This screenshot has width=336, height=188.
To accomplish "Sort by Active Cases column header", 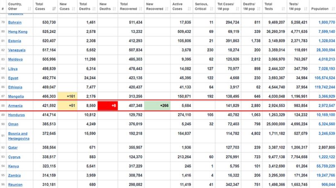I will (x=181, y=7).
